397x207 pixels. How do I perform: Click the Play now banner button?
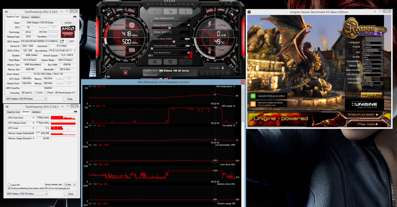click(367, 124)
